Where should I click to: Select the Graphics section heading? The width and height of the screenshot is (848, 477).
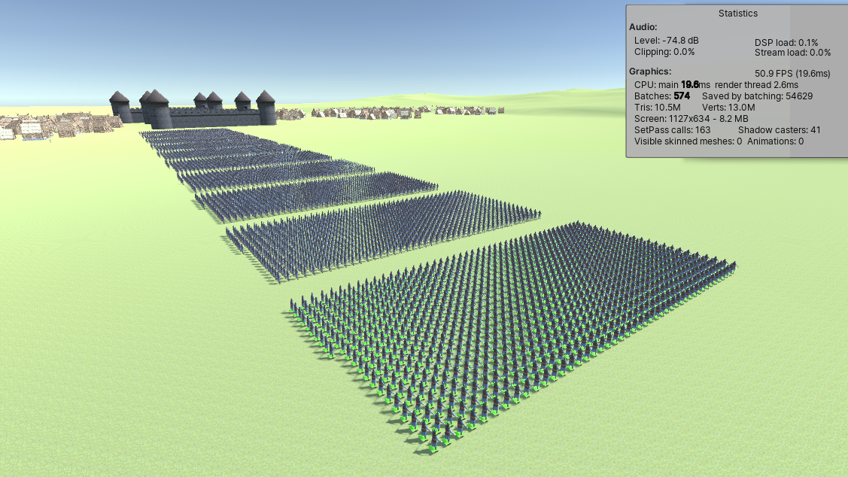click(x=650, y=71)
